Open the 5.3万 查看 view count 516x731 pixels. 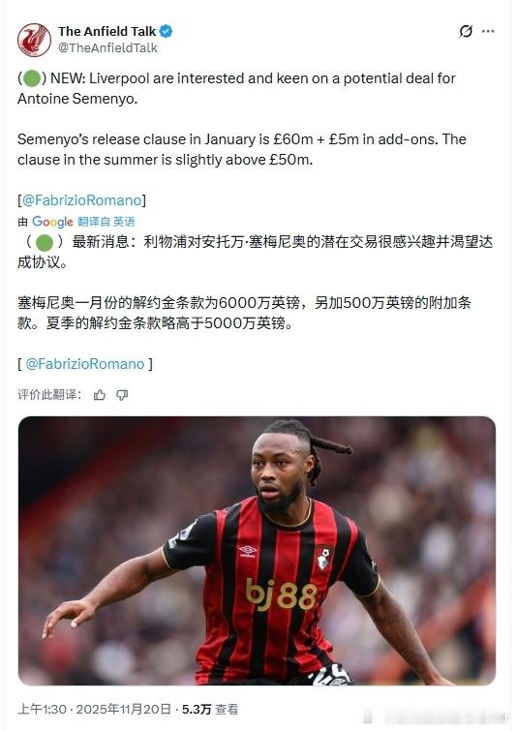(210, 709)
